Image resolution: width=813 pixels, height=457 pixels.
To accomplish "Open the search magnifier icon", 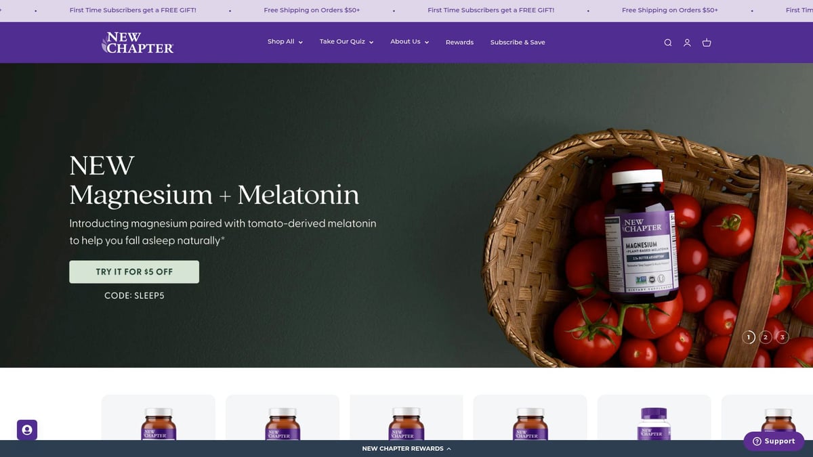I will pos(667,43).
